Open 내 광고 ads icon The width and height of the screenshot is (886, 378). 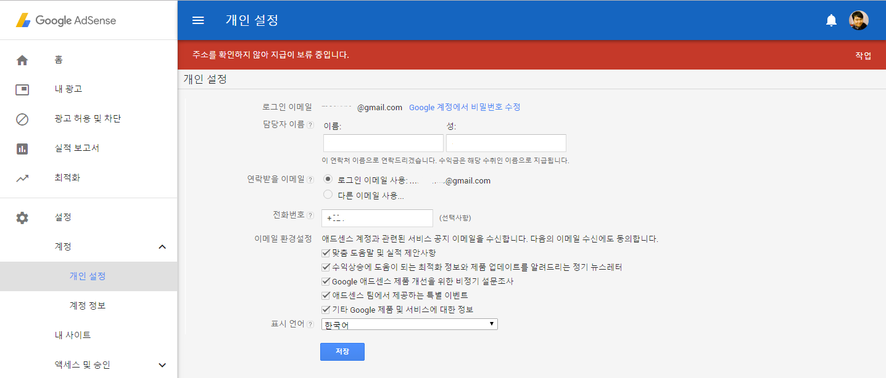click(22, 89)
